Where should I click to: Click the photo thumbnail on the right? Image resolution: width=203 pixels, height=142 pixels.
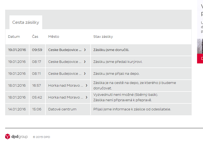200,46
